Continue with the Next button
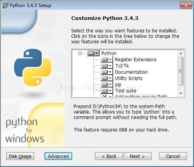The height and width of the screenshot is (167, 194). pyautogui.click(x=138, y=156)
